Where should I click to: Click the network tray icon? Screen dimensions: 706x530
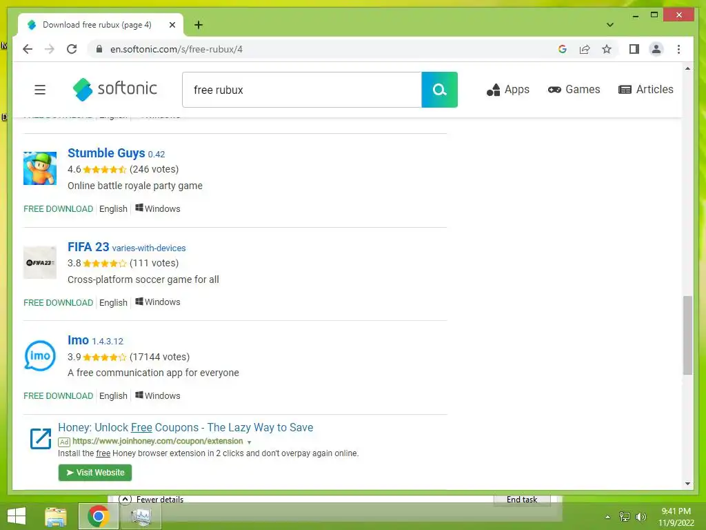[625, 516]
